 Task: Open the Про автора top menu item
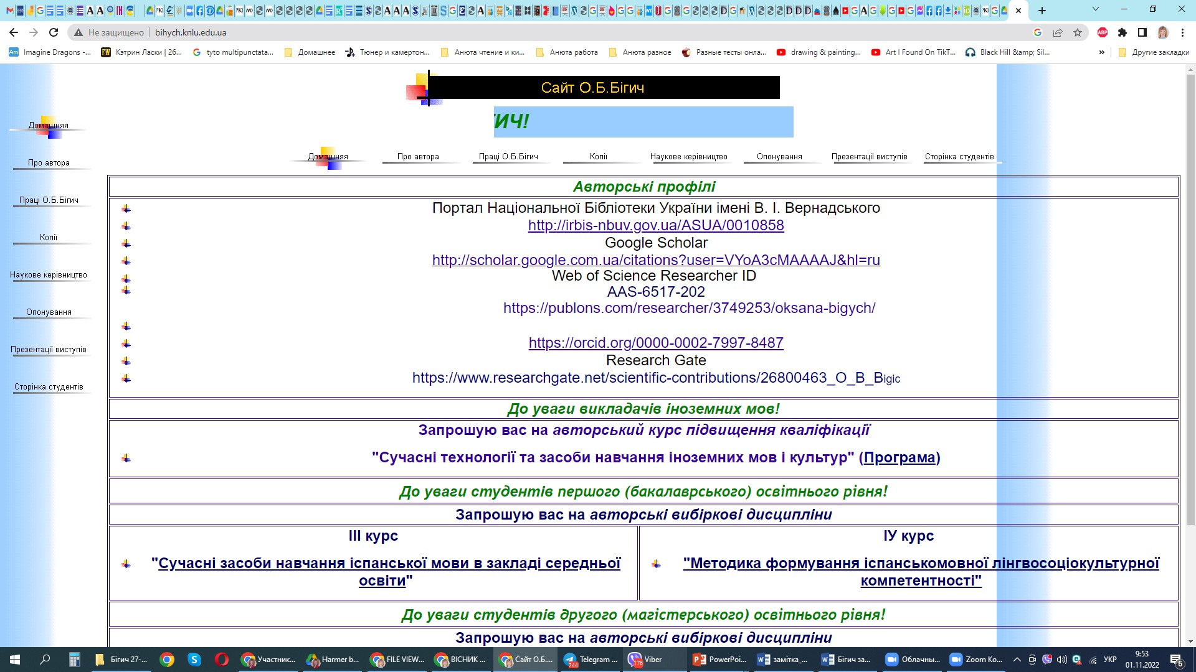point(418,157)
